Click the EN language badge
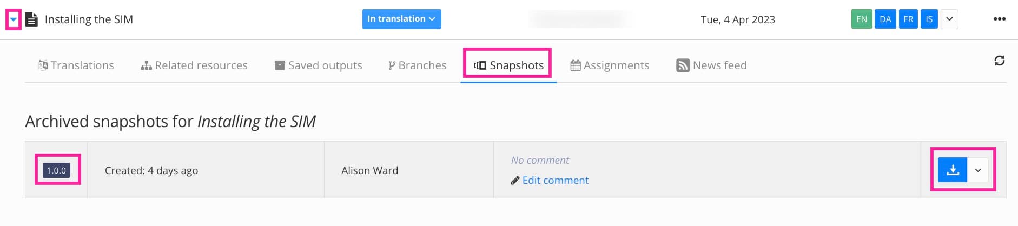The image size is (1018, 226). 861,19
